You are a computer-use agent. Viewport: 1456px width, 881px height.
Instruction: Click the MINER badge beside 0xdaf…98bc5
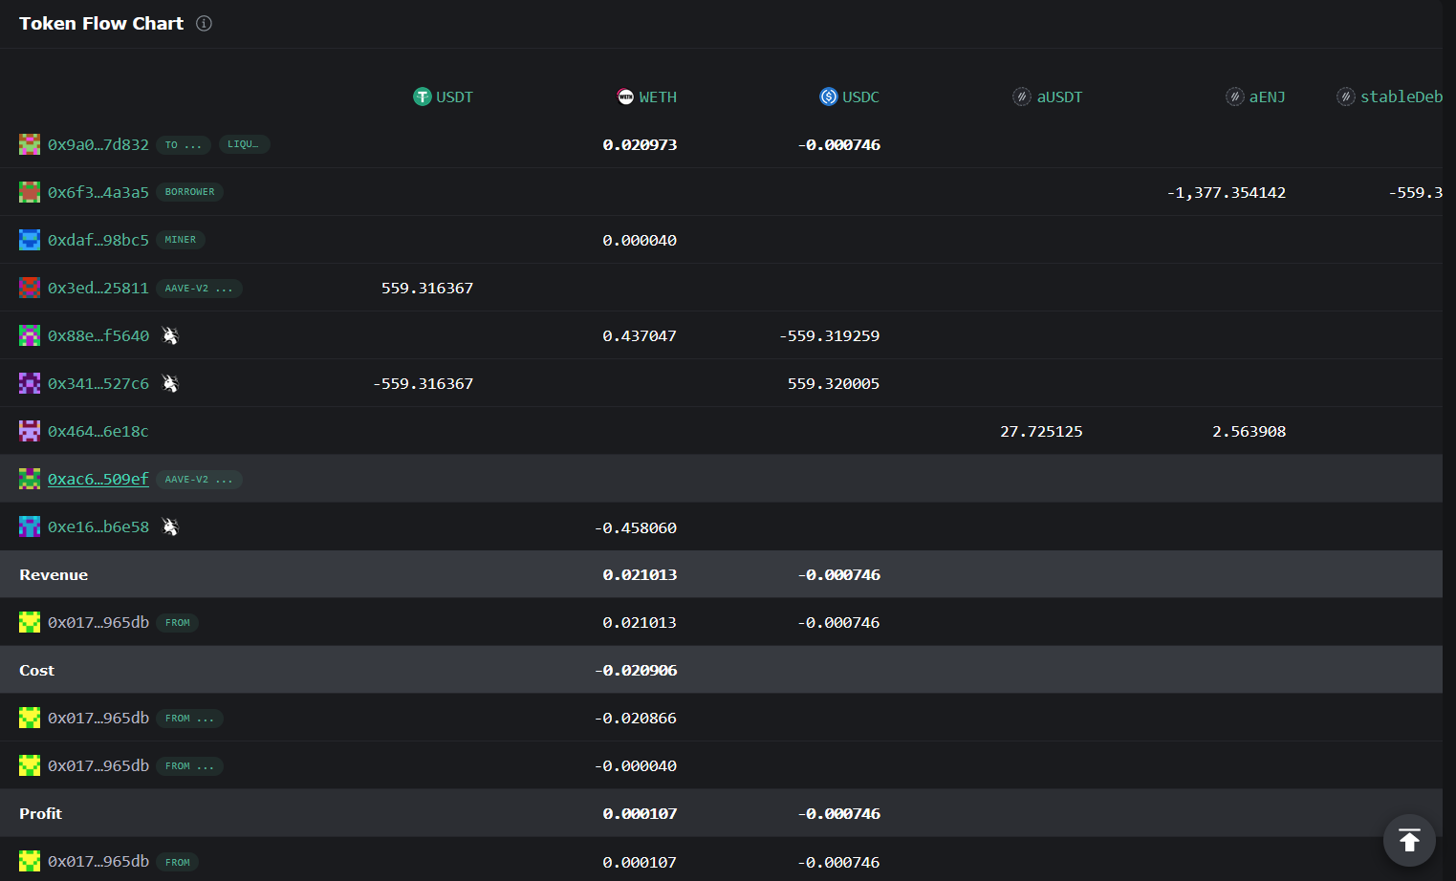(x=181, y=240)
